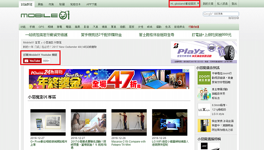Image resolution: width=264 pixels, height=150 pixels.
Task: Open the 蘋果 category menu
Action: click(77, 27)
